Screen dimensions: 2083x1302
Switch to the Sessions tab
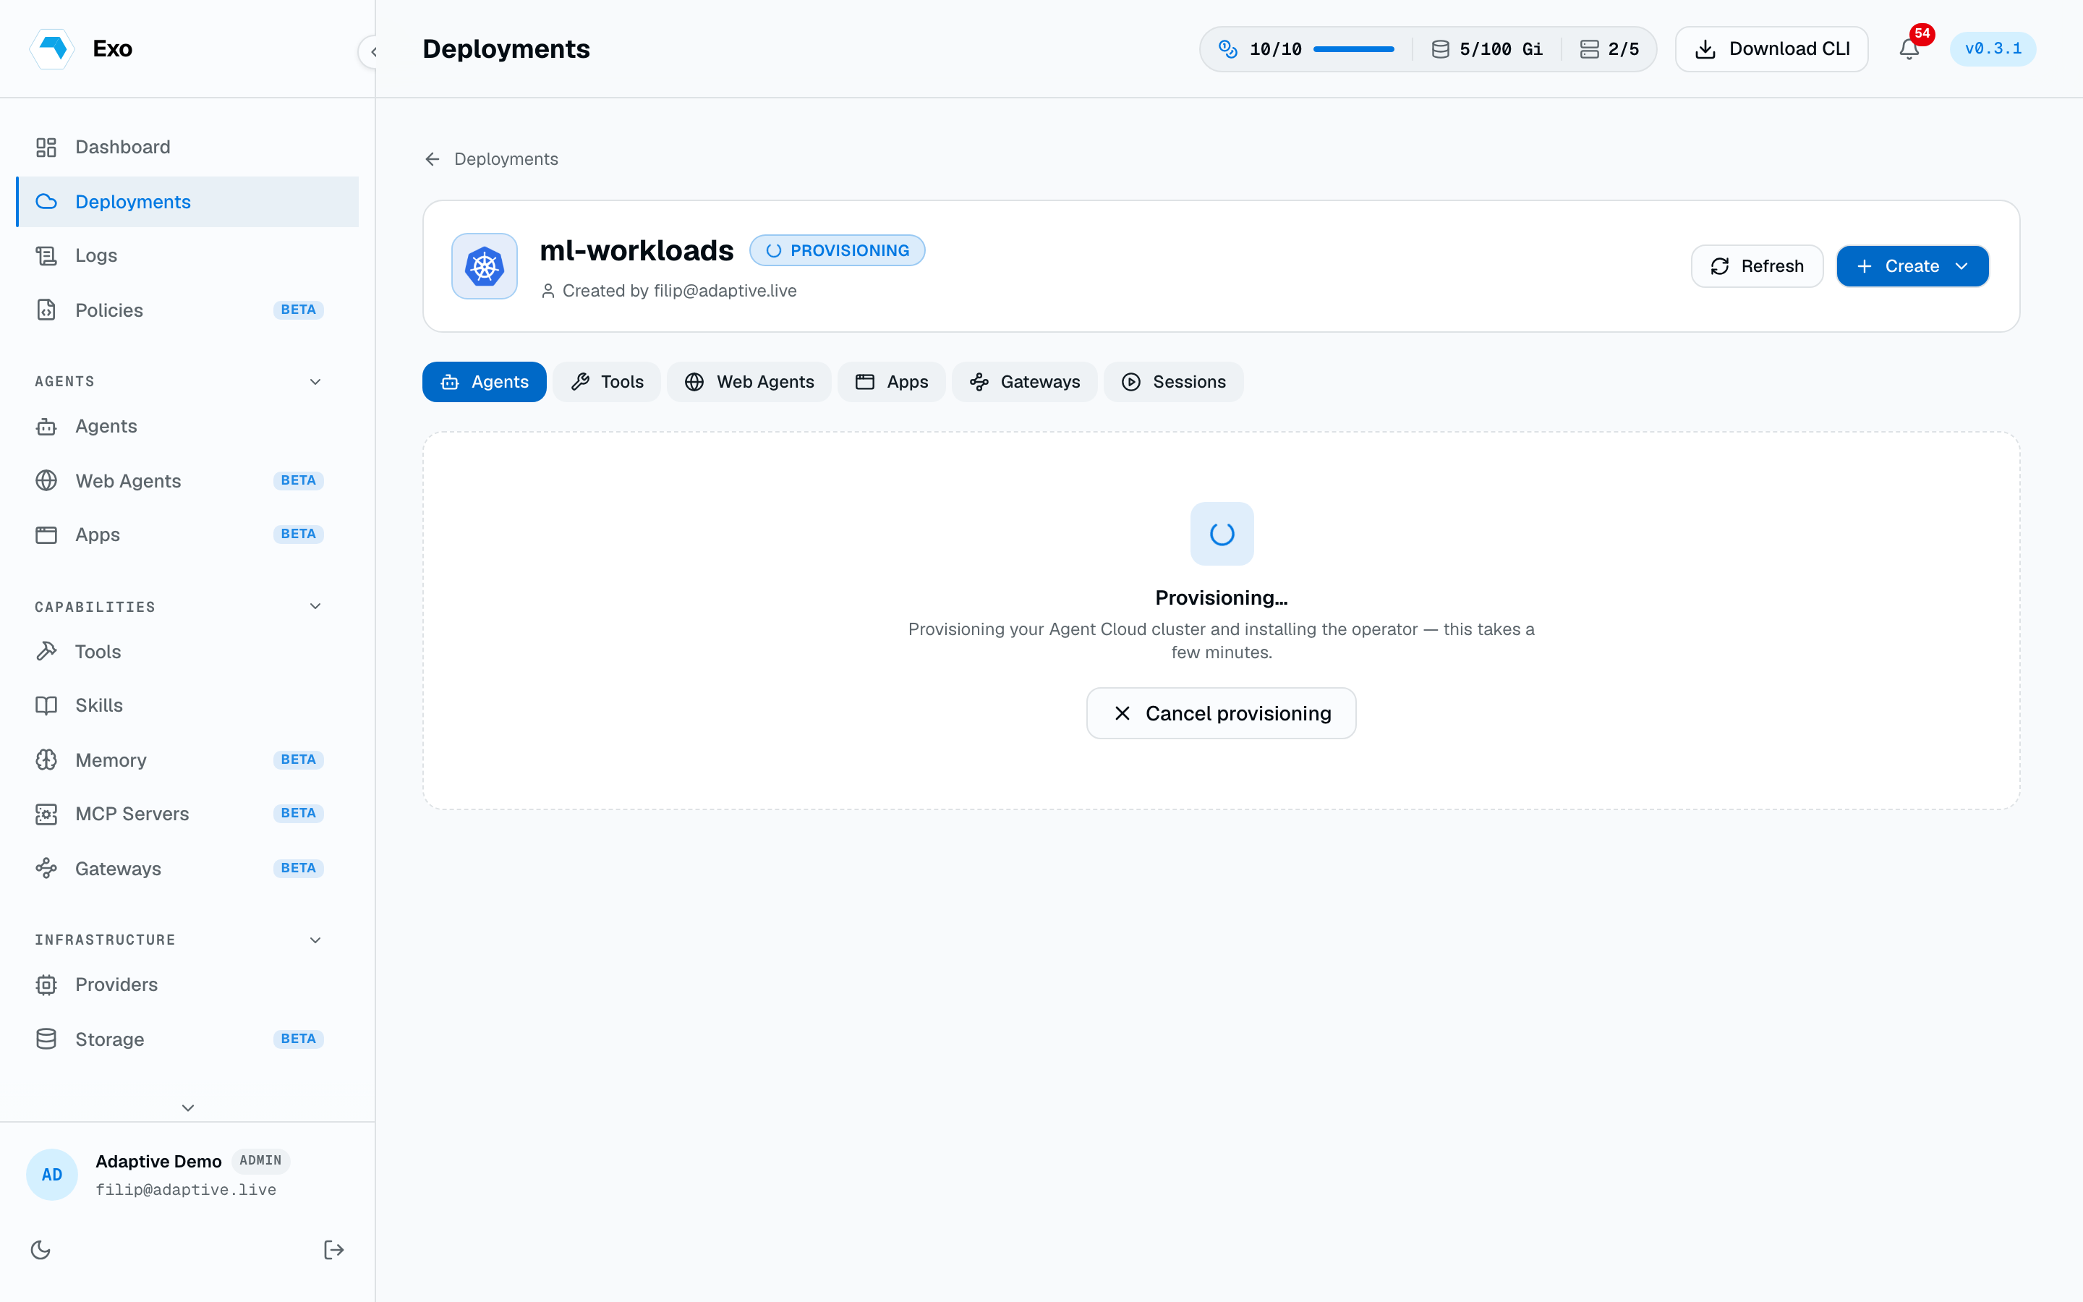tap(1173, 381)
